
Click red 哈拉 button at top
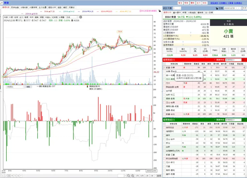[205, 3]
